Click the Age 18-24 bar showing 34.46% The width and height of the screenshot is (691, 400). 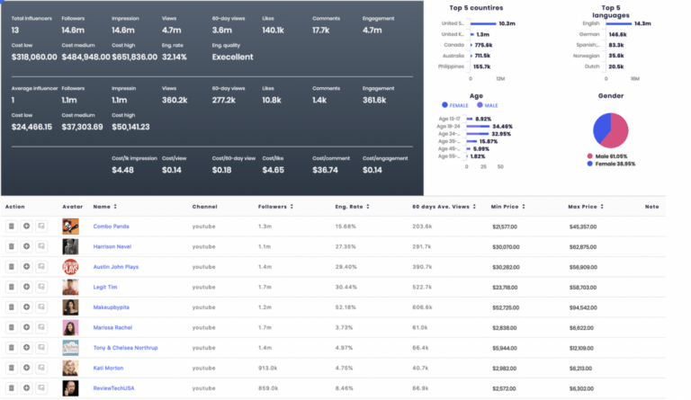tap(479, 127)
